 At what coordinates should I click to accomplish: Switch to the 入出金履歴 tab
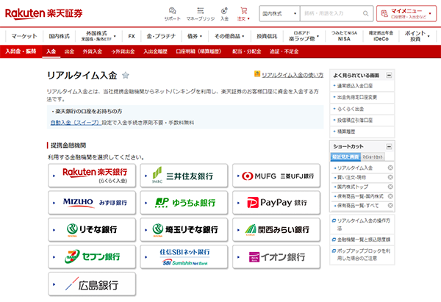(x=155, y=51)
